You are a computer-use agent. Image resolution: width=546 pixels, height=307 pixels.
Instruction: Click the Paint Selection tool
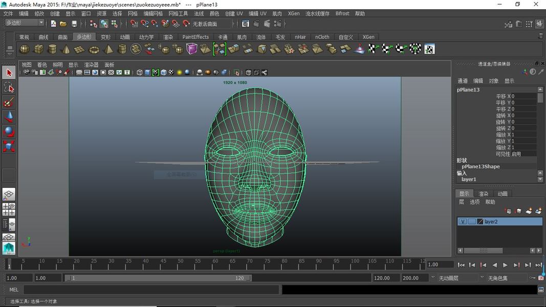(9, 102)
